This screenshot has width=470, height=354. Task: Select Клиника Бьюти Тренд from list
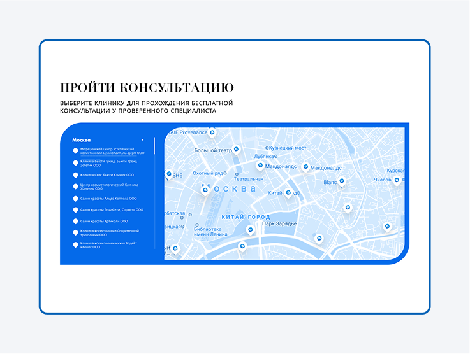(x=108, y=163)
